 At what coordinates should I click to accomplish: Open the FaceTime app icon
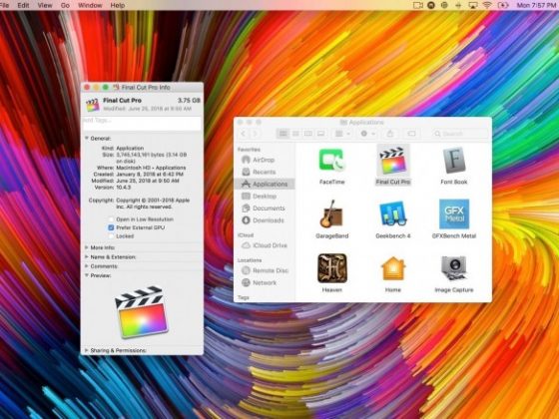(331, 160)
